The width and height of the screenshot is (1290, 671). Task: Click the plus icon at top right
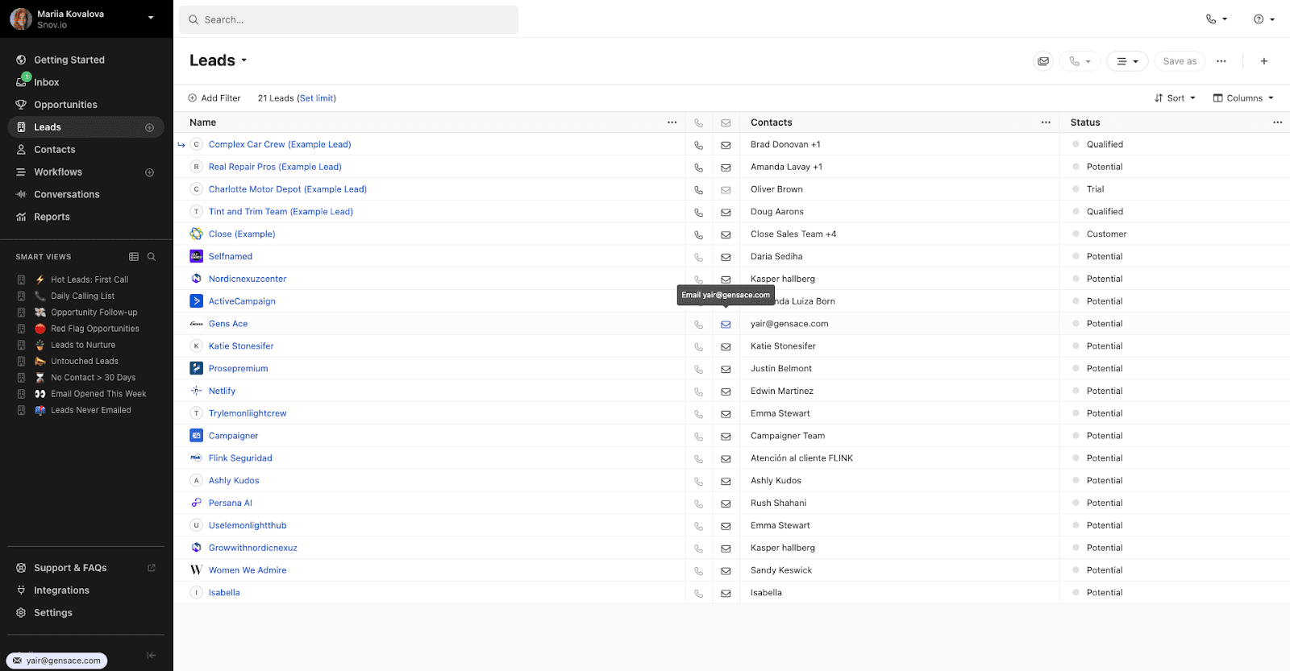[x=1264, y=61]
